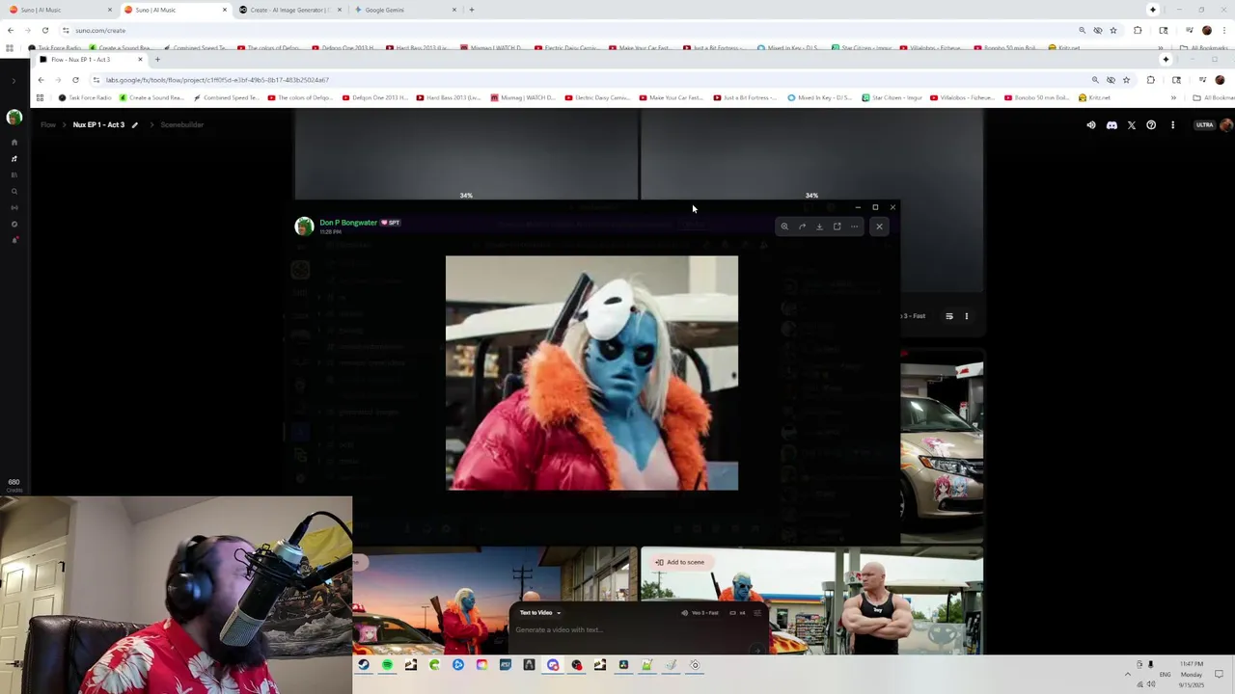Click the announcements megaphone icon in Flow header
This screenshot has width=1235, height=694.
(x=1091, y=124)
